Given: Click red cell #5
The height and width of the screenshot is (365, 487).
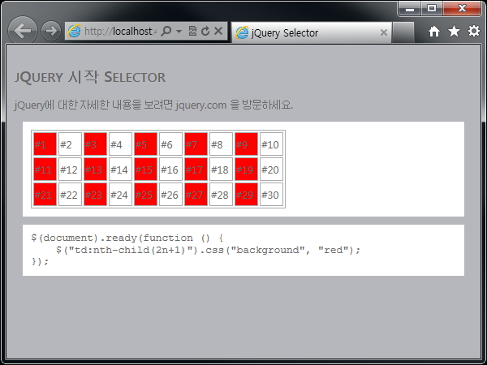Looking at the screenshot, I should coord(145,144).
